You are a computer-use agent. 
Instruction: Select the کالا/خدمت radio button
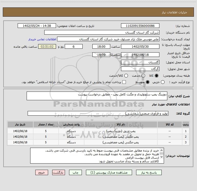126,76
